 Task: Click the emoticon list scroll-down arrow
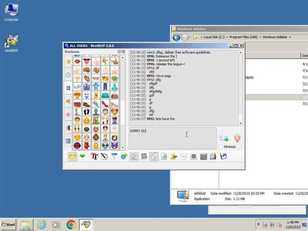123,147
